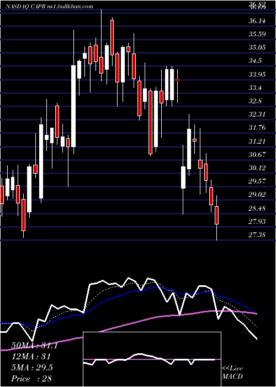This screenshot has height=387, width=276.
Task: Click the <<Live MACD label
Action: click(x=232, y=372)
